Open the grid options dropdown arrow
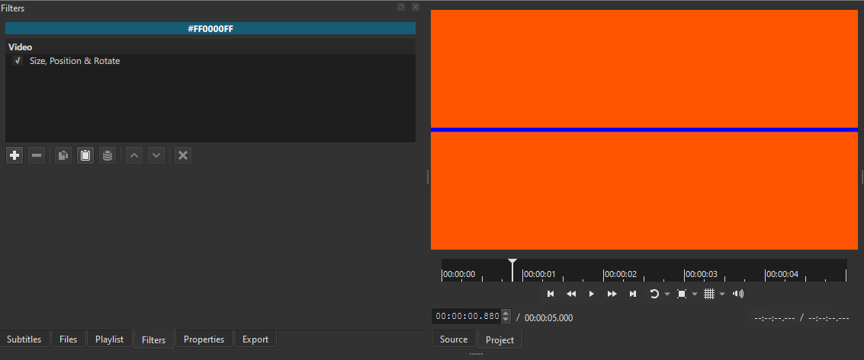 pos(722,294)
